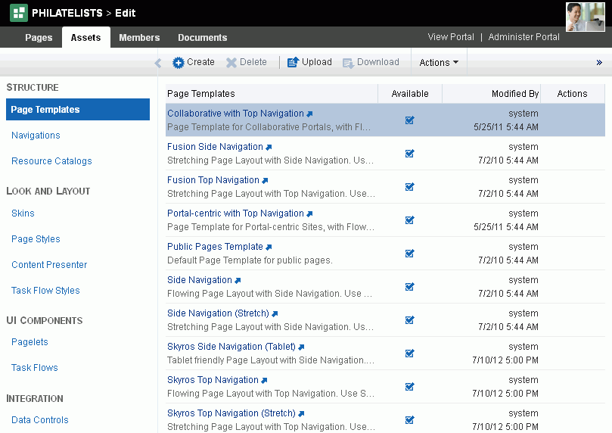Click 'Tablet friendly Page Layout with Side Navigation' description
The width and height of the screenshot is (612, 433).
[x=271, y=360]
